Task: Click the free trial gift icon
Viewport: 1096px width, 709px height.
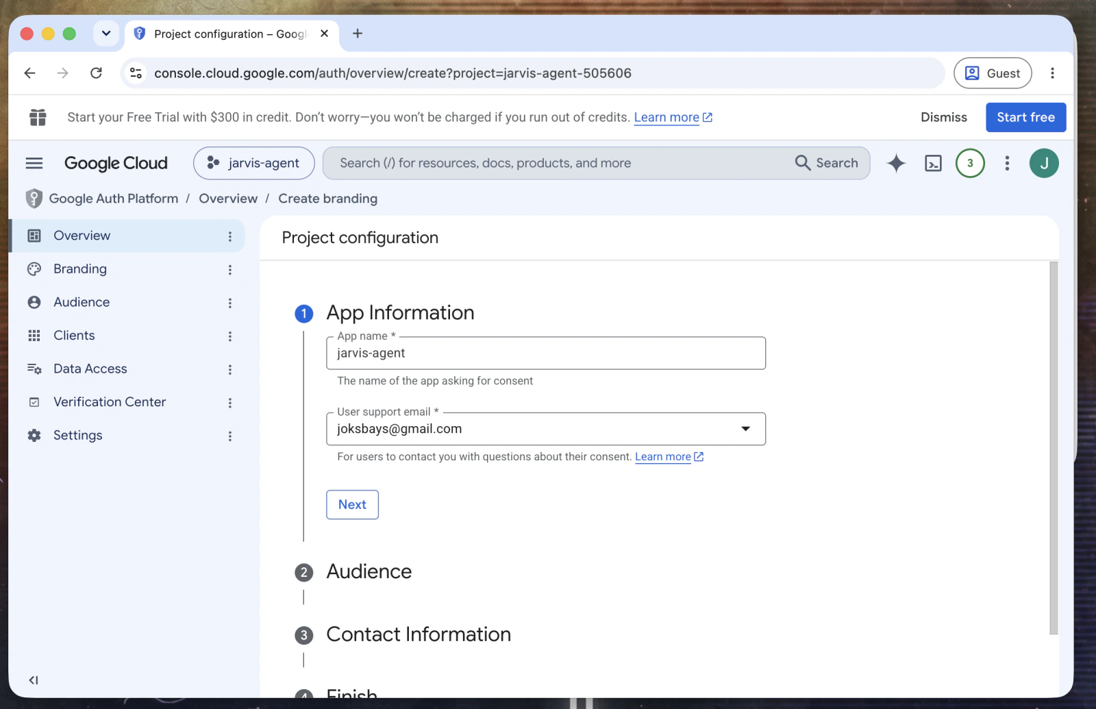Action: click(x=38, y=117)
